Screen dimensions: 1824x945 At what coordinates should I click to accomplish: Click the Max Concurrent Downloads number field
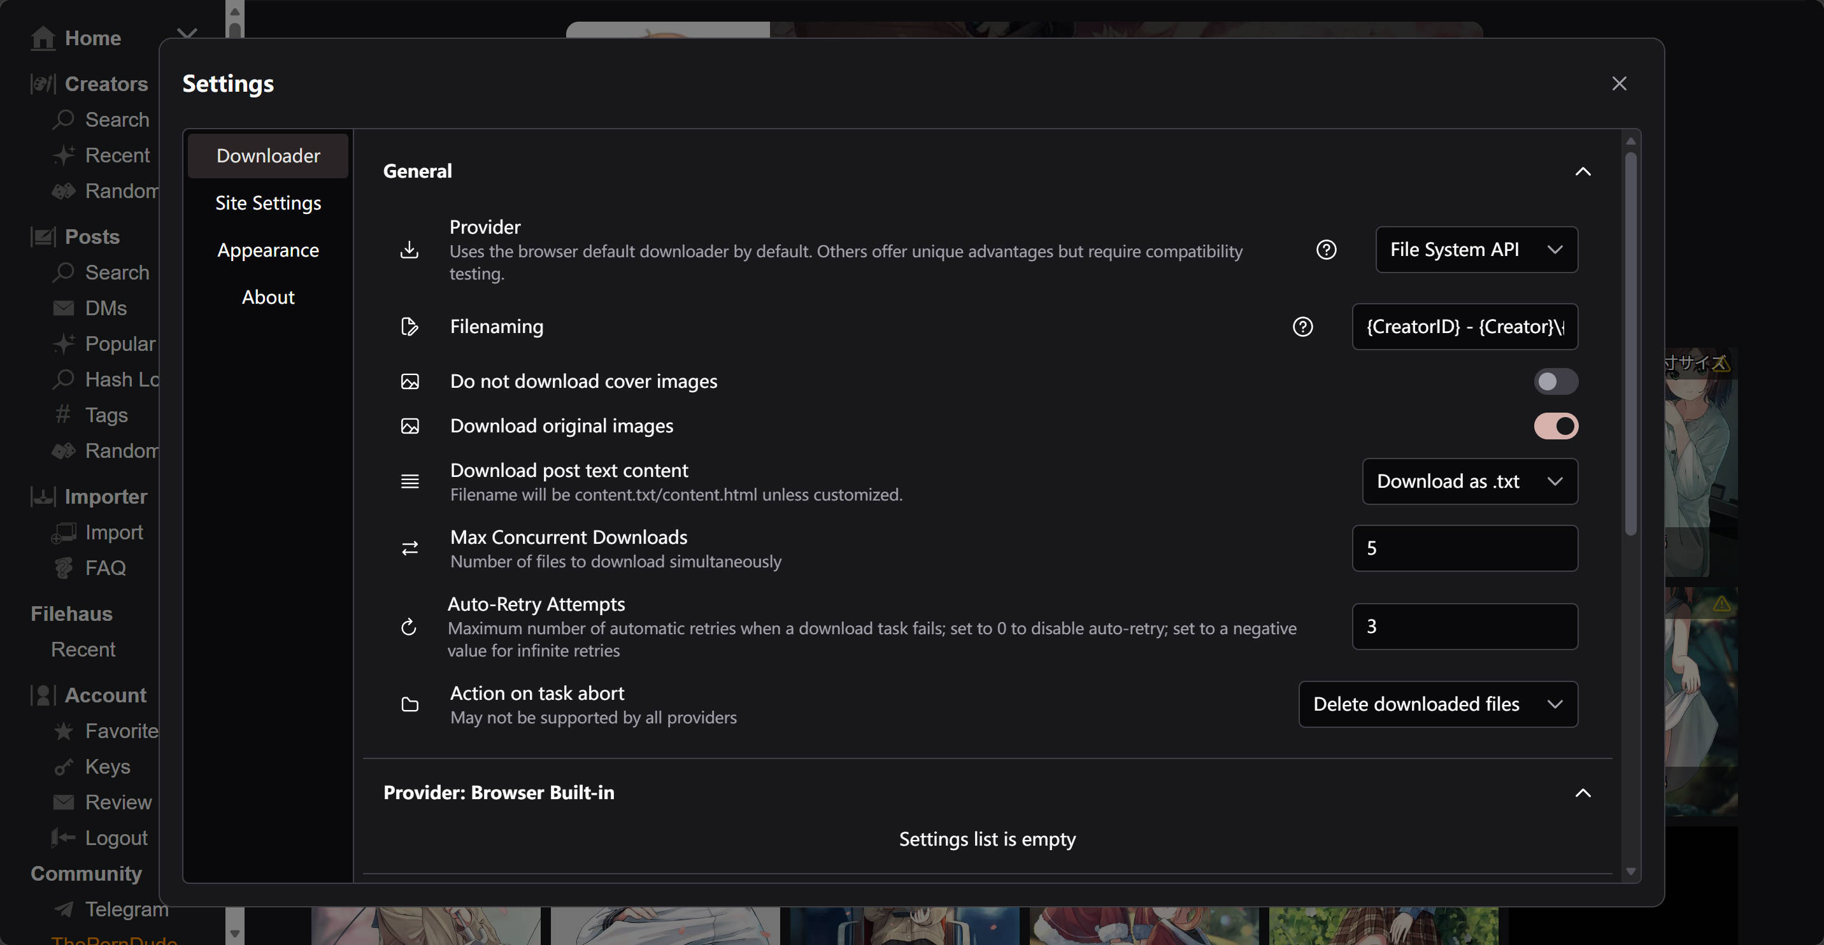coord(1465,548)
